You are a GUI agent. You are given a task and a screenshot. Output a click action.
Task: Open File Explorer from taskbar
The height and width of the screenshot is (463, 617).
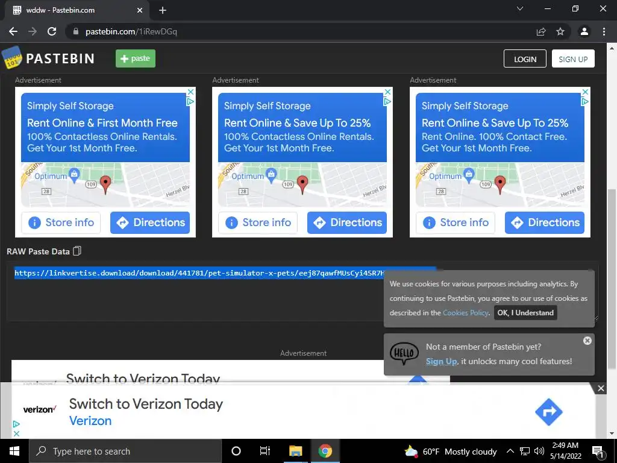click(295, 451)
